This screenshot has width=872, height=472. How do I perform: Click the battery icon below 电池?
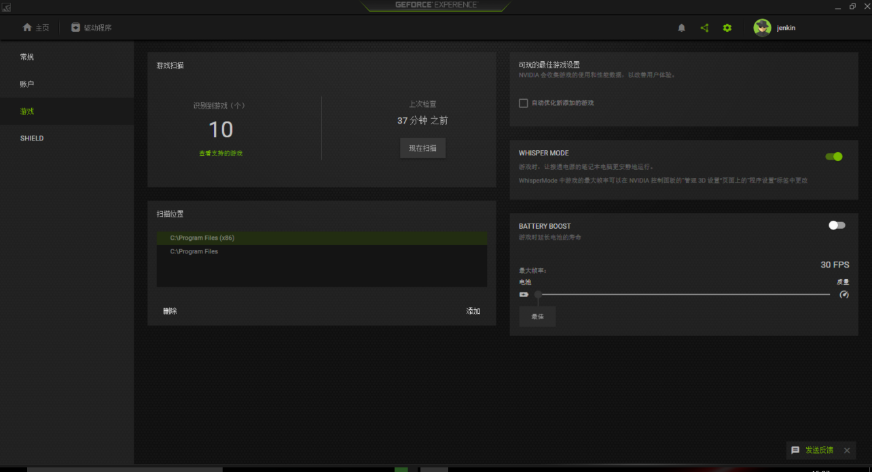click(x=524, y=295)
